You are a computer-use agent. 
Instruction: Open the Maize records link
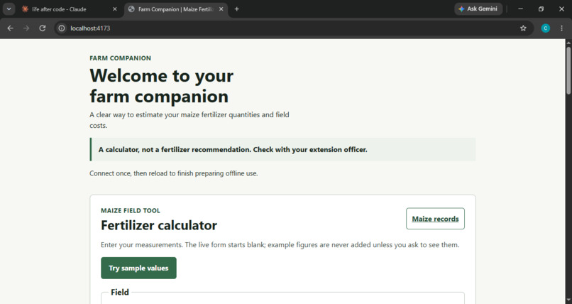[x=435, y=219]
